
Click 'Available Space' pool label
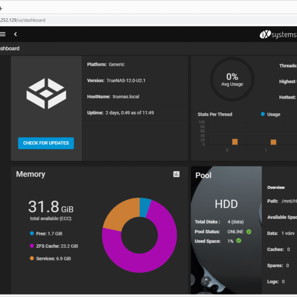click(x=282, y=217)
